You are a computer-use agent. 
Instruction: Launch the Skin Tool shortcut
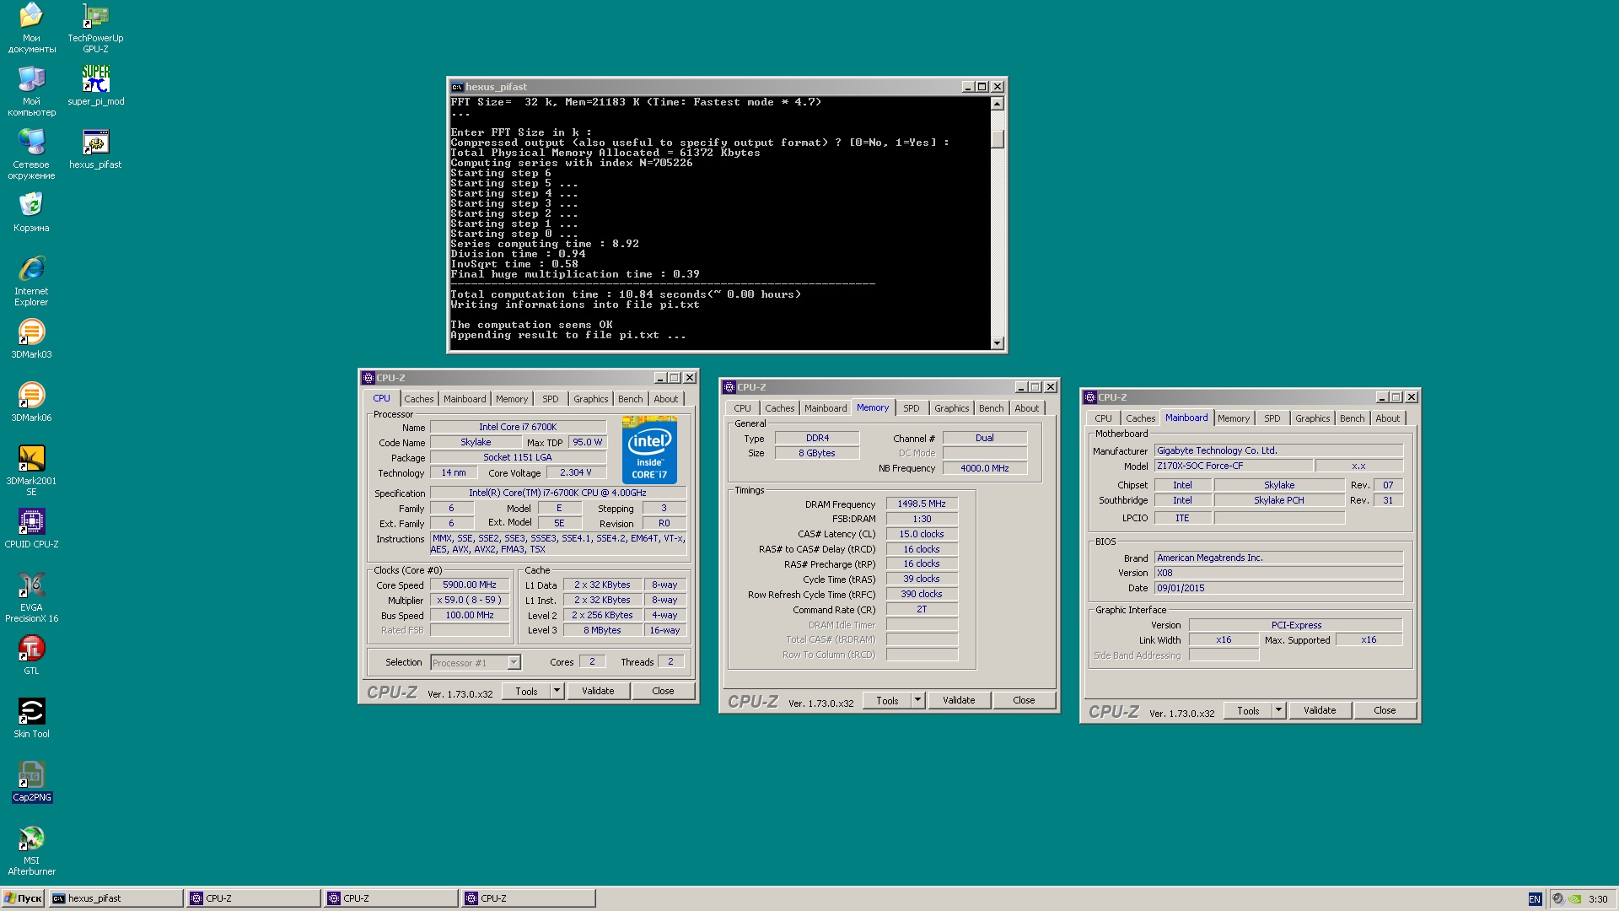pos(31,718)
